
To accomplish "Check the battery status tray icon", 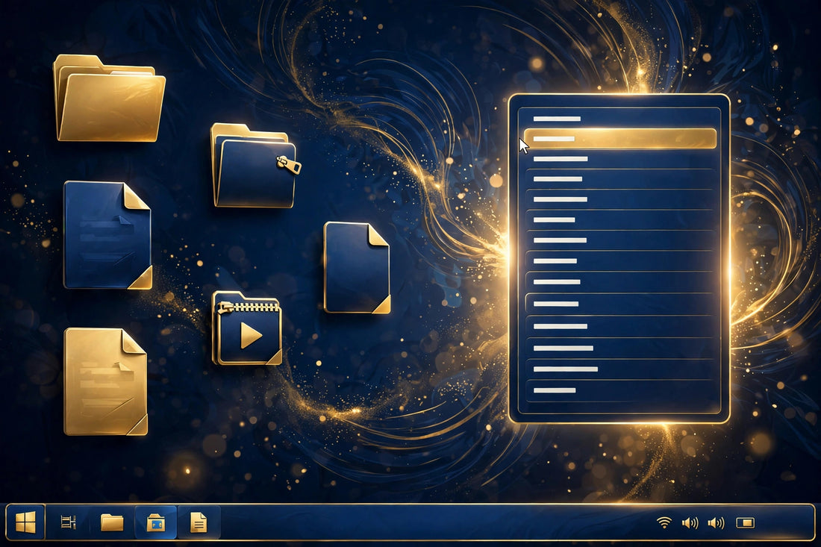I will (x=745, y=522).
